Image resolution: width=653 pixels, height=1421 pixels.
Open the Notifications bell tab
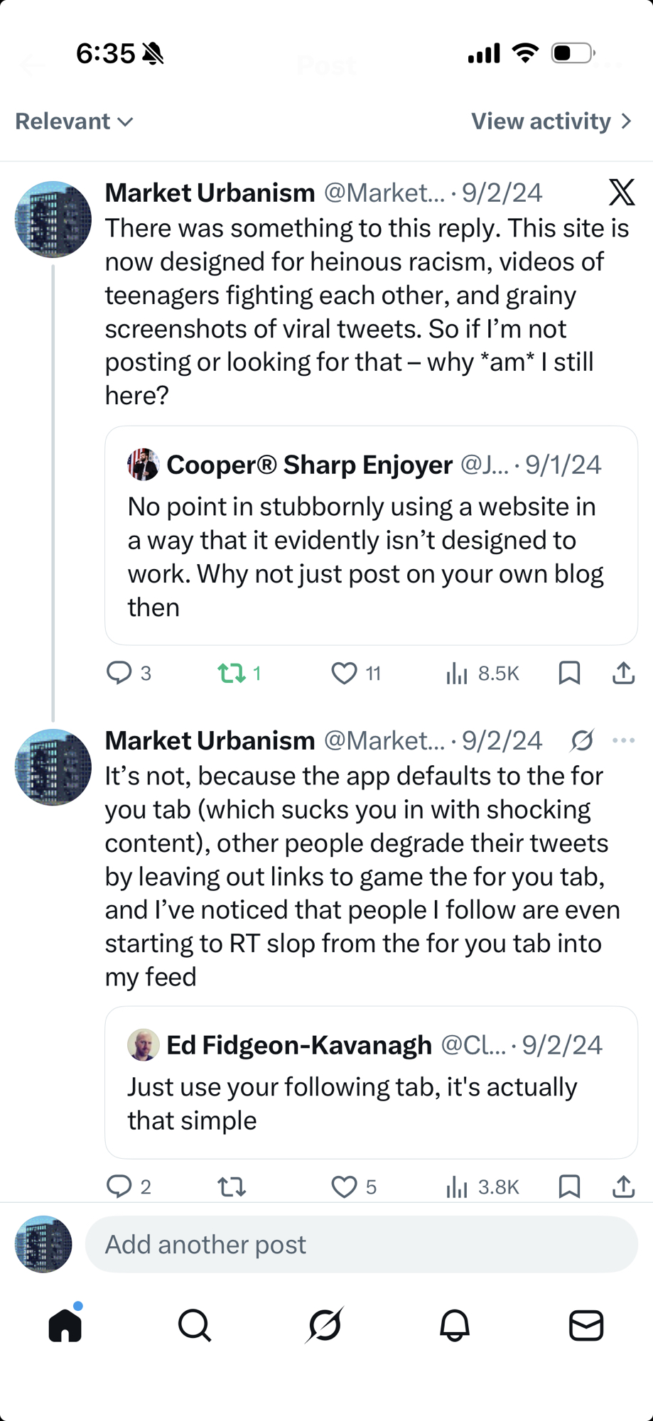(455, 1325)
